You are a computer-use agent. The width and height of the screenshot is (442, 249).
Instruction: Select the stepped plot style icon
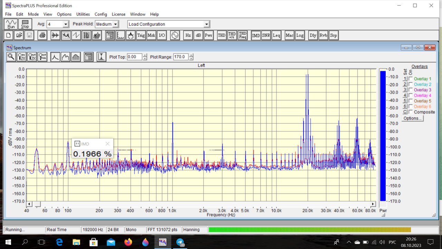pyautogui.click(x=65, y=57)
